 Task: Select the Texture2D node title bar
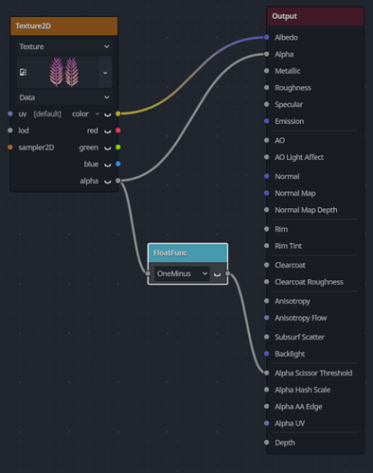click(x=64, y=26)
